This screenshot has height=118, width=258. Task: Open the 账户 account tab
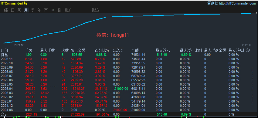[x=69, y=10]
